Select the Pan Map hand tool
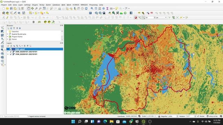The height and width of the screenshot is (125, 223). click(x=29, y=8)
